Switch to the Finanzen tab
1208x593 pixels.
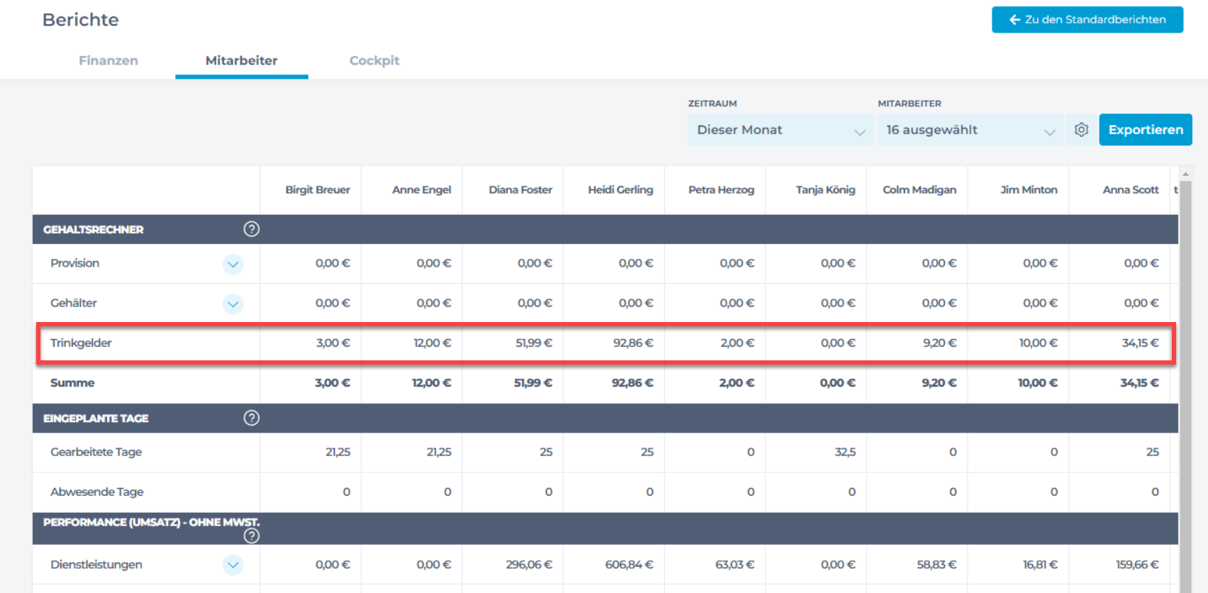109,60
